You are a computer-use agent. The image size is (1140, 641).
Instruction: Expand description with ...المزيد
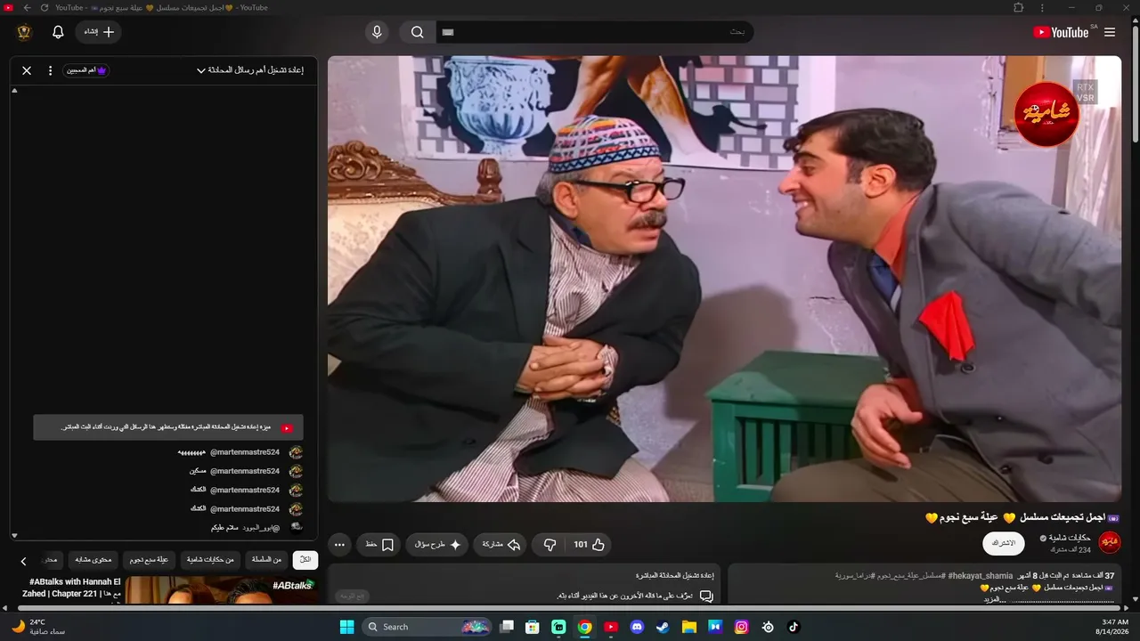[993, 599]
